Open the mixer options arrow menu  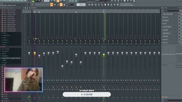tap(24, 8)
